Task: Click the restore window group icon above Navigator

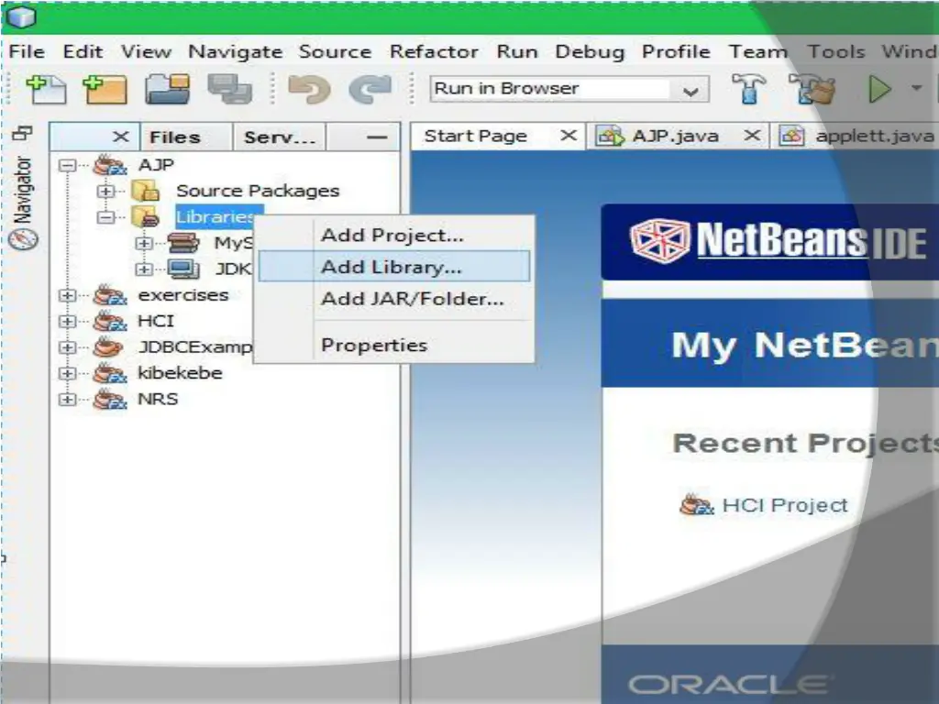Action: 22,133
